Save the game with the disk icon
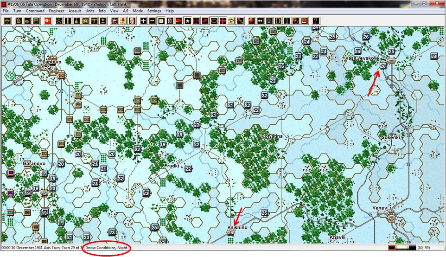This screenshot has height=257, width=446. [x=37, y=21]
